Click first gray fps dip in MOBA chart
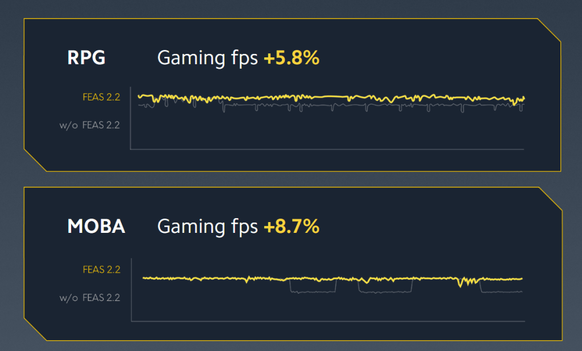The height and width of the screenshot is (351, 582). pos(313,291)
